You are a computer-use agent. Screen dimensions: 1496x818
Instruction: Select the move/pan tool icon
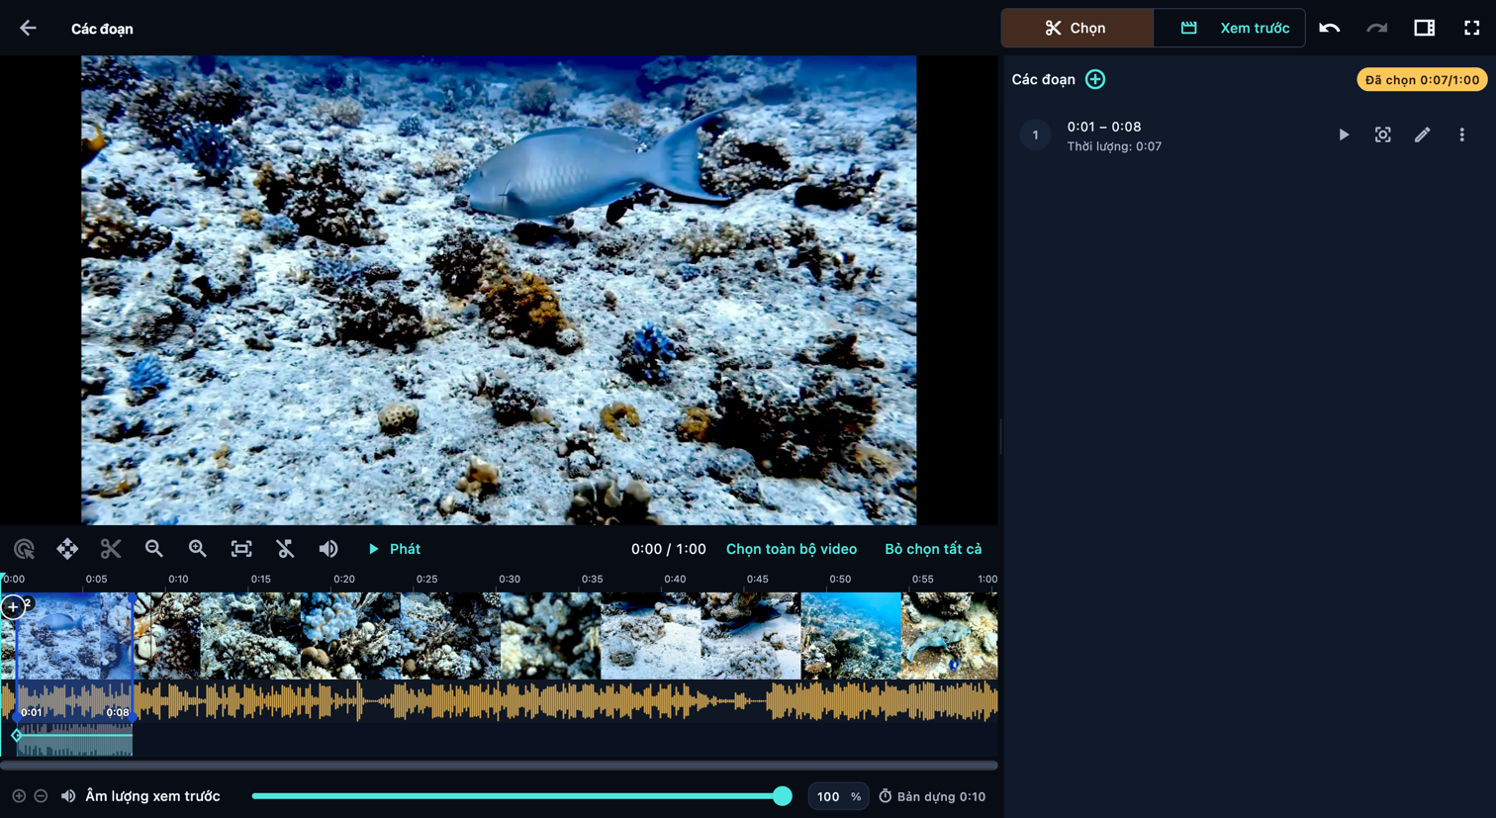(x=67, y=549)
